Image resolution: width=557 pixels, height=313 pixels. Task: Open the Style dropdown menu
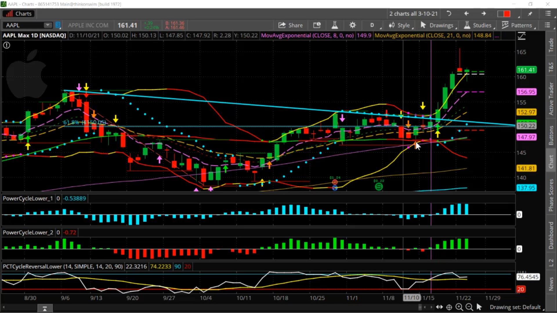click(x=401, y=25)
